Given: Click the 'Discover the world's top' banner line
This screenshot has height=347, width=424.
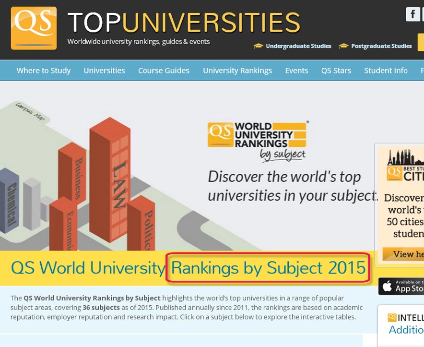Looking at the screenshot, I should 284,177.
